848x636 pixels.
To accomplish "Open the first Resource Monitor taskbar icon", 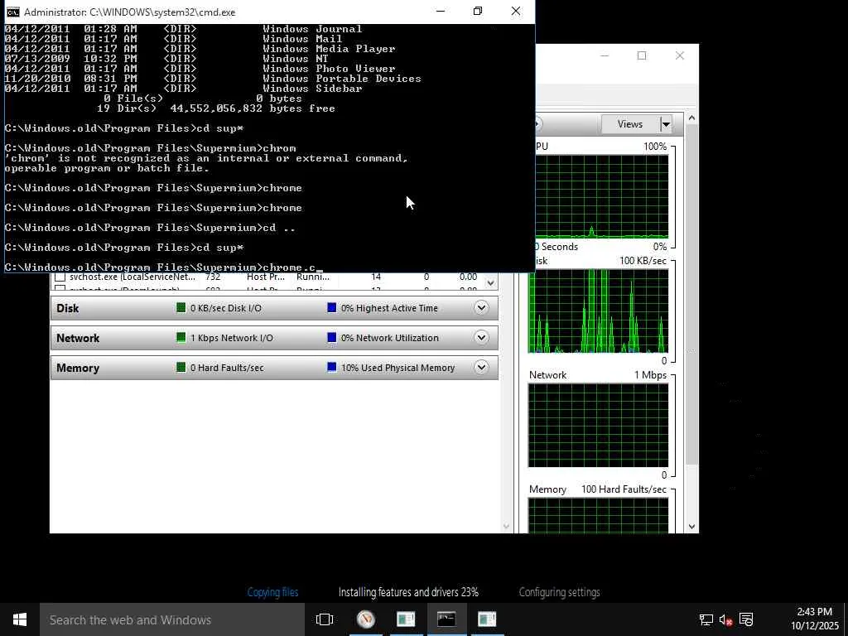I will point(406,619).
